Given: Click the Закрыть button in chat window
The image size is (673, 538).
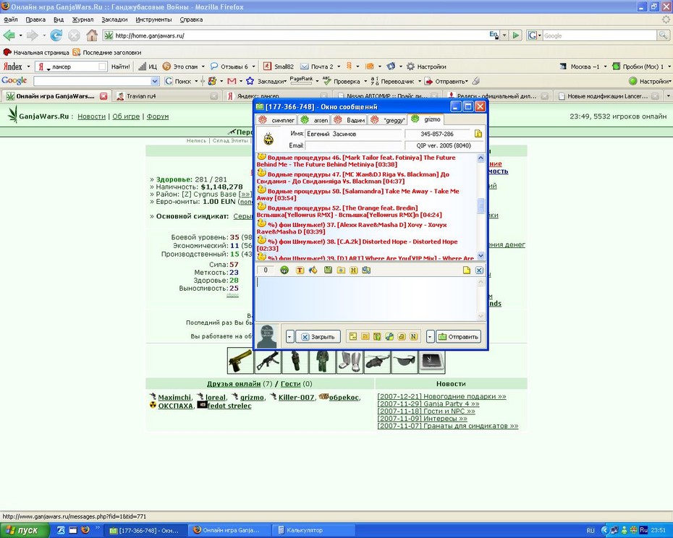Looking at the screenshot, I should 318,336.
